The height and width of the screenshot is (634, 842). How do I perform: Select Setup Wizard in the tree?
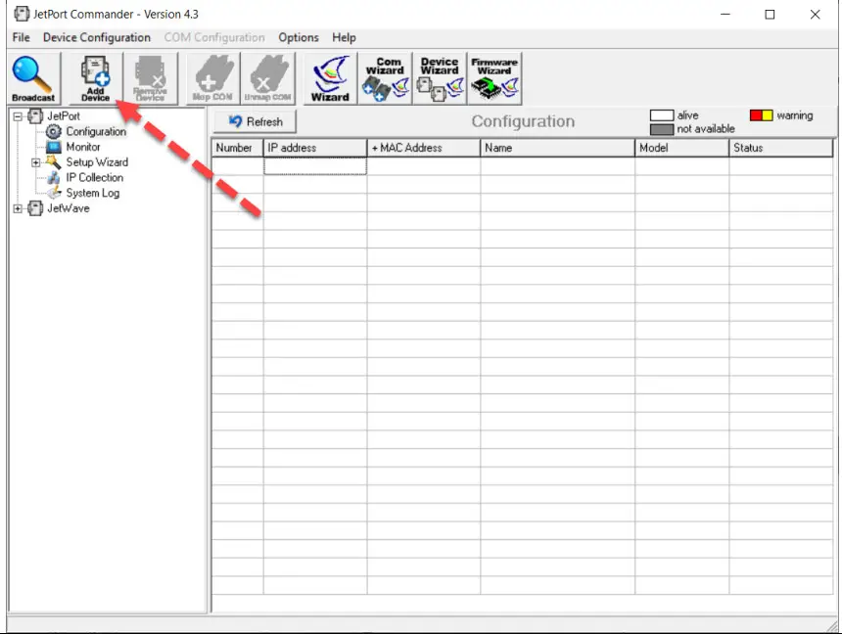pos(97,162)
